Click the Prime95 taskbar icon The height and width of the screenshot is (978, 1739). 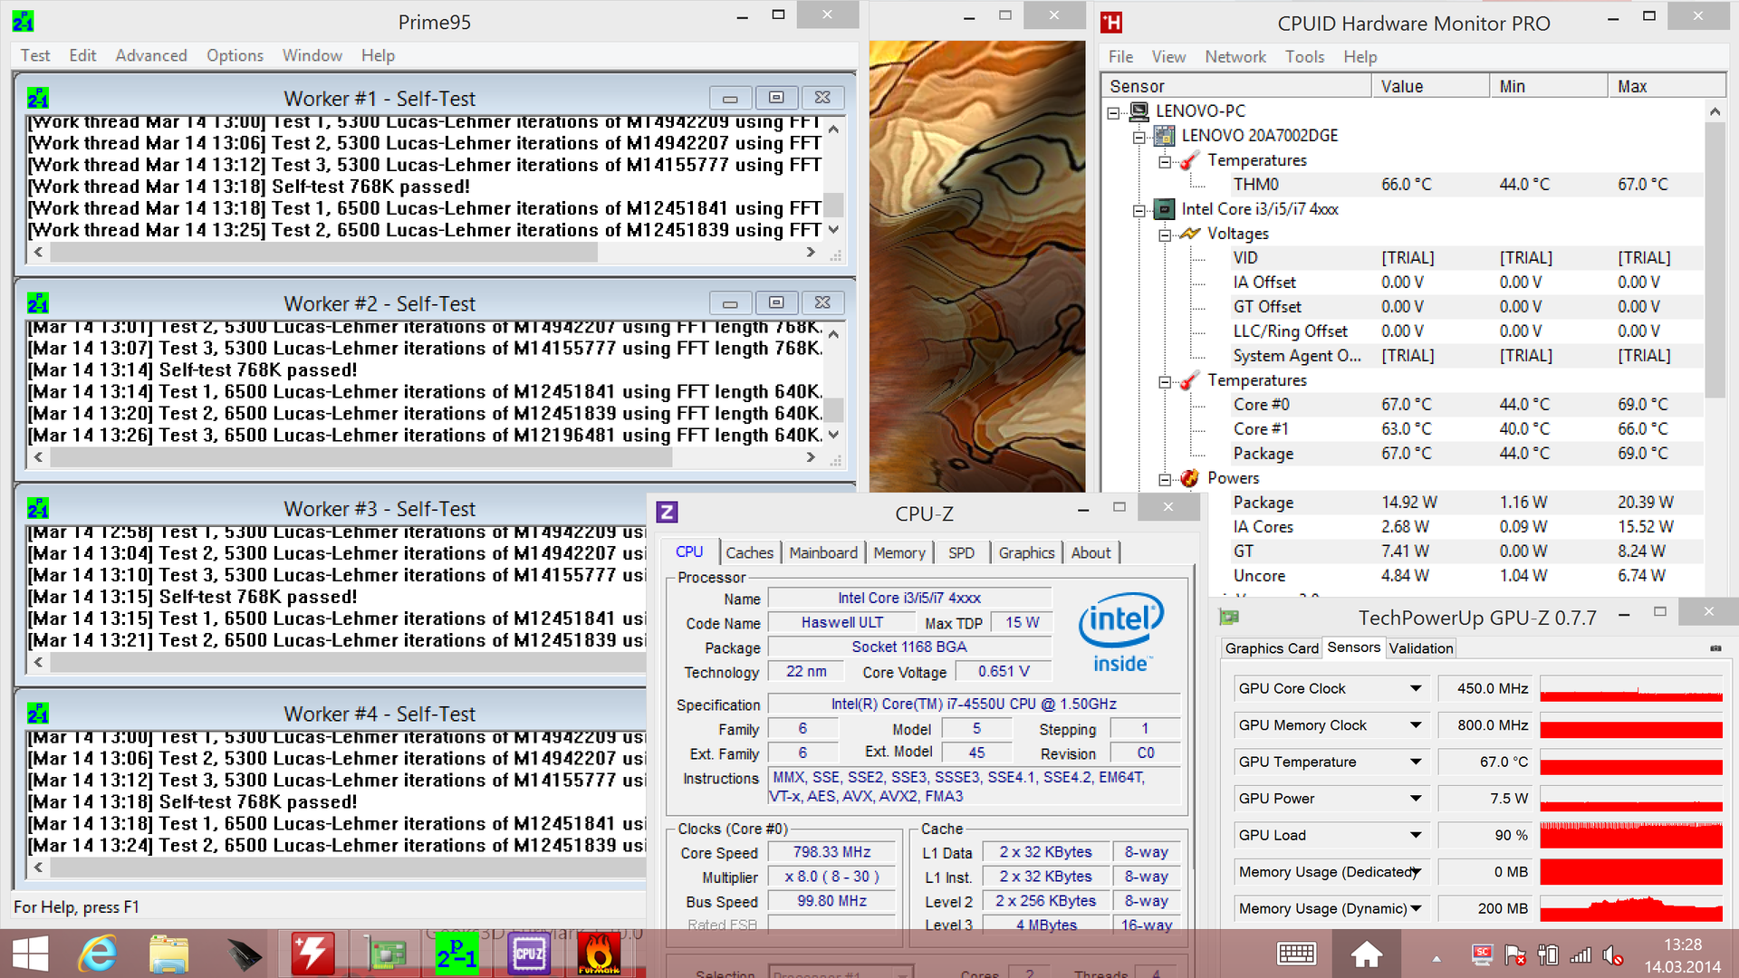pyautogui.click(x=457, y=954)
